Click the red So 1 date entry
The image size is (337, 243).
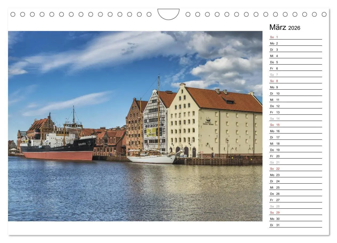click(274, 37)
